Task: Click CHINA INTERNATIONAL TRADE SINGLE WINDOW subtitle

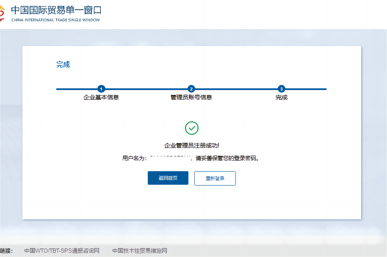Action: 55,20
